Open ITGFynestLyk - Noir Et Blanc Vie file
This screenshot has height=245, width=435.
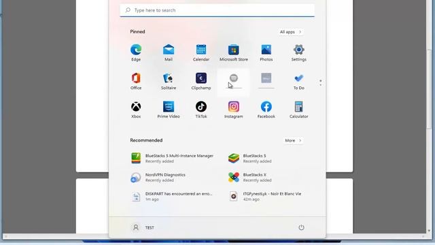tap(266, 197)
